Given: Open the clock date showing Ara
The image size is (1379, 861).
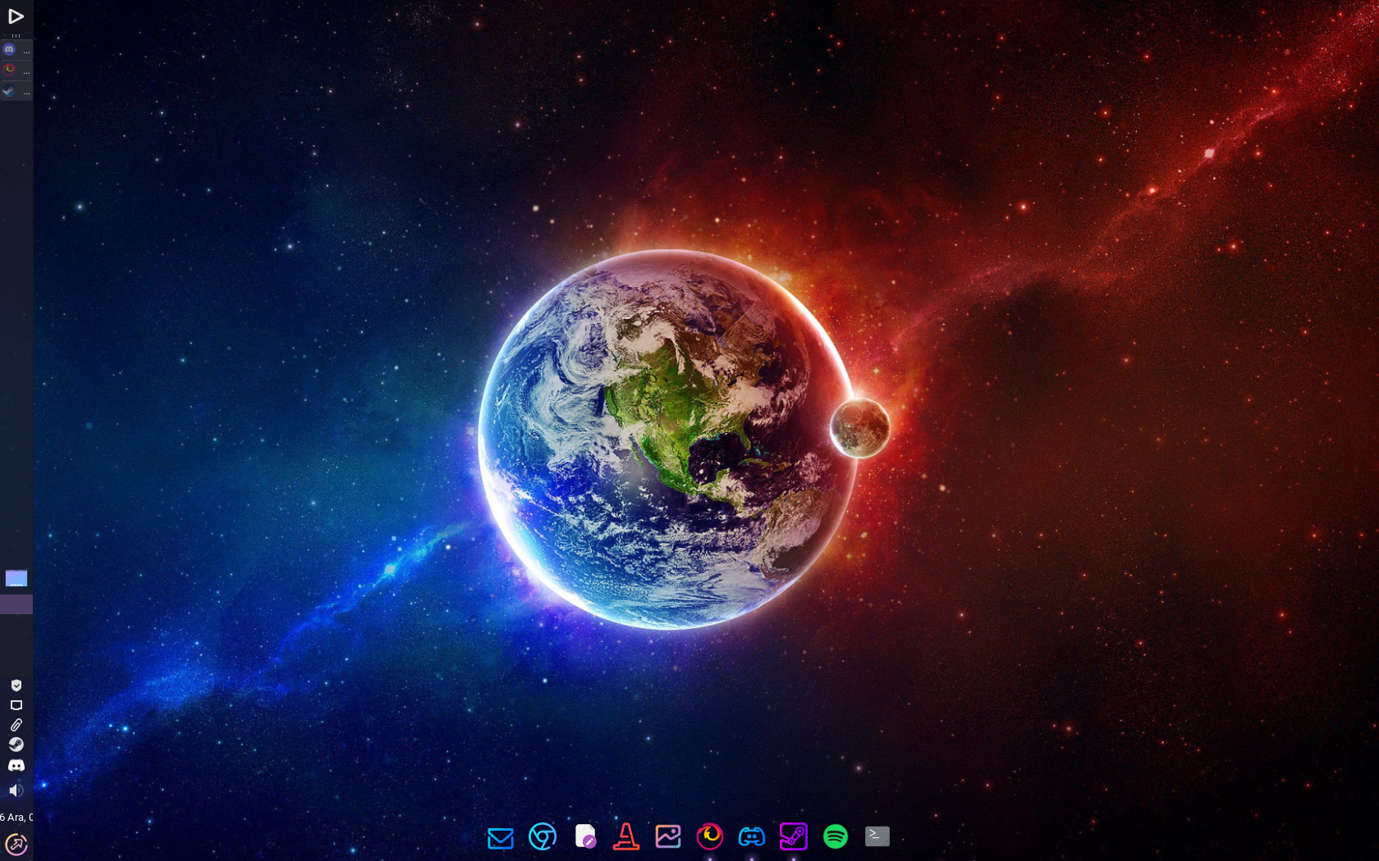Looking at the screenshot, I should coord(16,817).
